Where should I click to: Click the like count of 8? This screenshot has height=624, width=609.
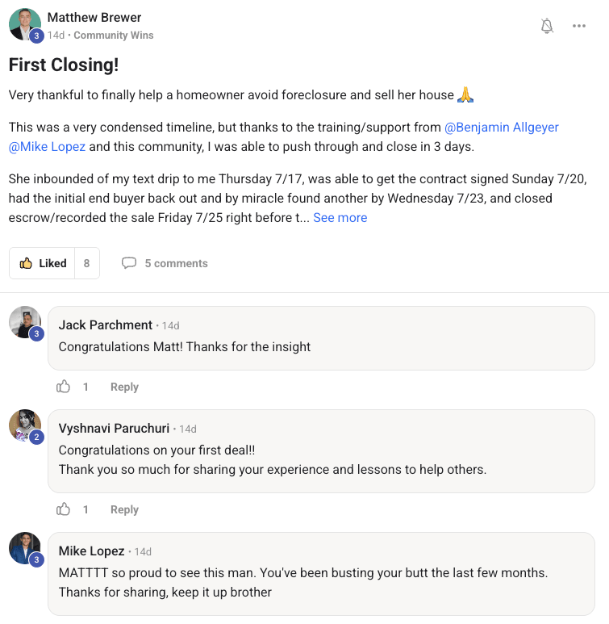coord(86,263)
